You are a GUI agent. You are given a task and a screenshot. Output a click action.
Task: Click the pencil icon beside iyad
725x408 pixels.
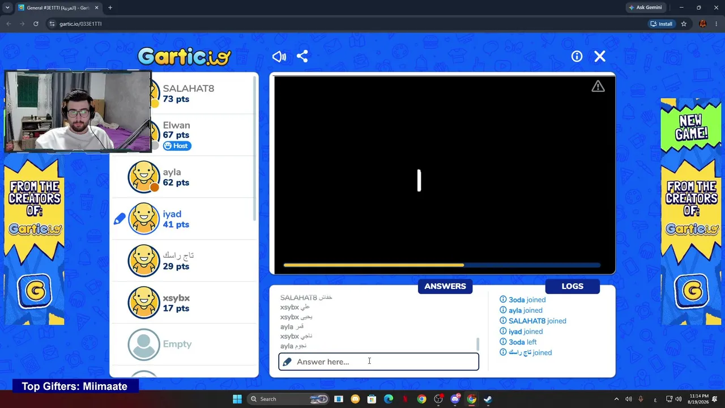click(x=120, y=219)
